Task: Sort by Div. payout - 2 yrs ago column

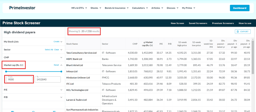Action: (245, 44)
